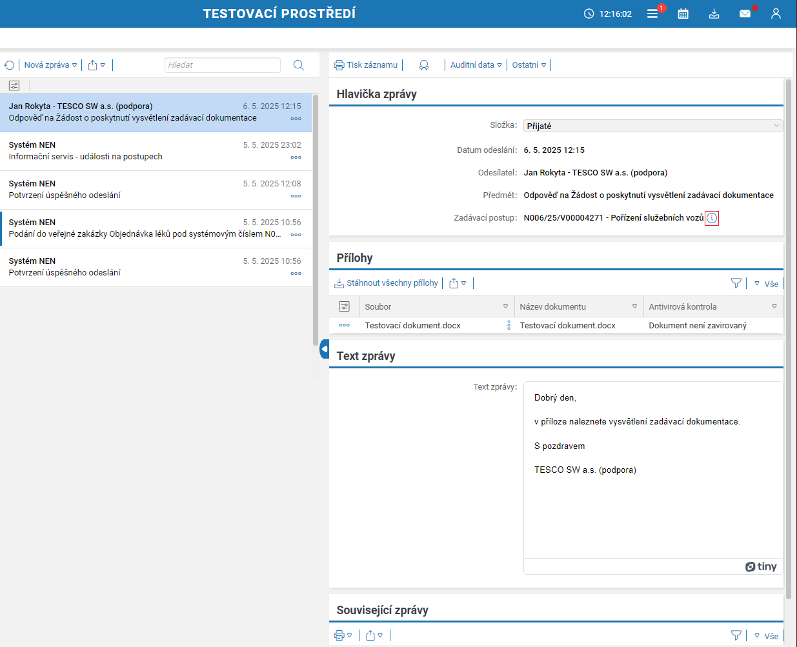Click the refresh icon in message list toolbar
This screenshot has width=797, height=647.
tap(10, 65)
